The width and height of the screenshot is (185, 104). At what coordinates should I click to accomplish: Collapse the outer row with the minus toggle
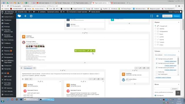[136, 68]
